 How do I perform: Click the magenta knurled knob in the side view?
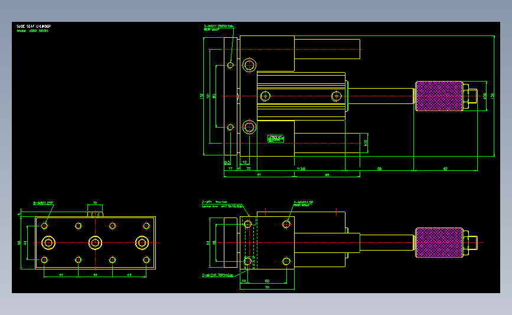click(439, 242)
